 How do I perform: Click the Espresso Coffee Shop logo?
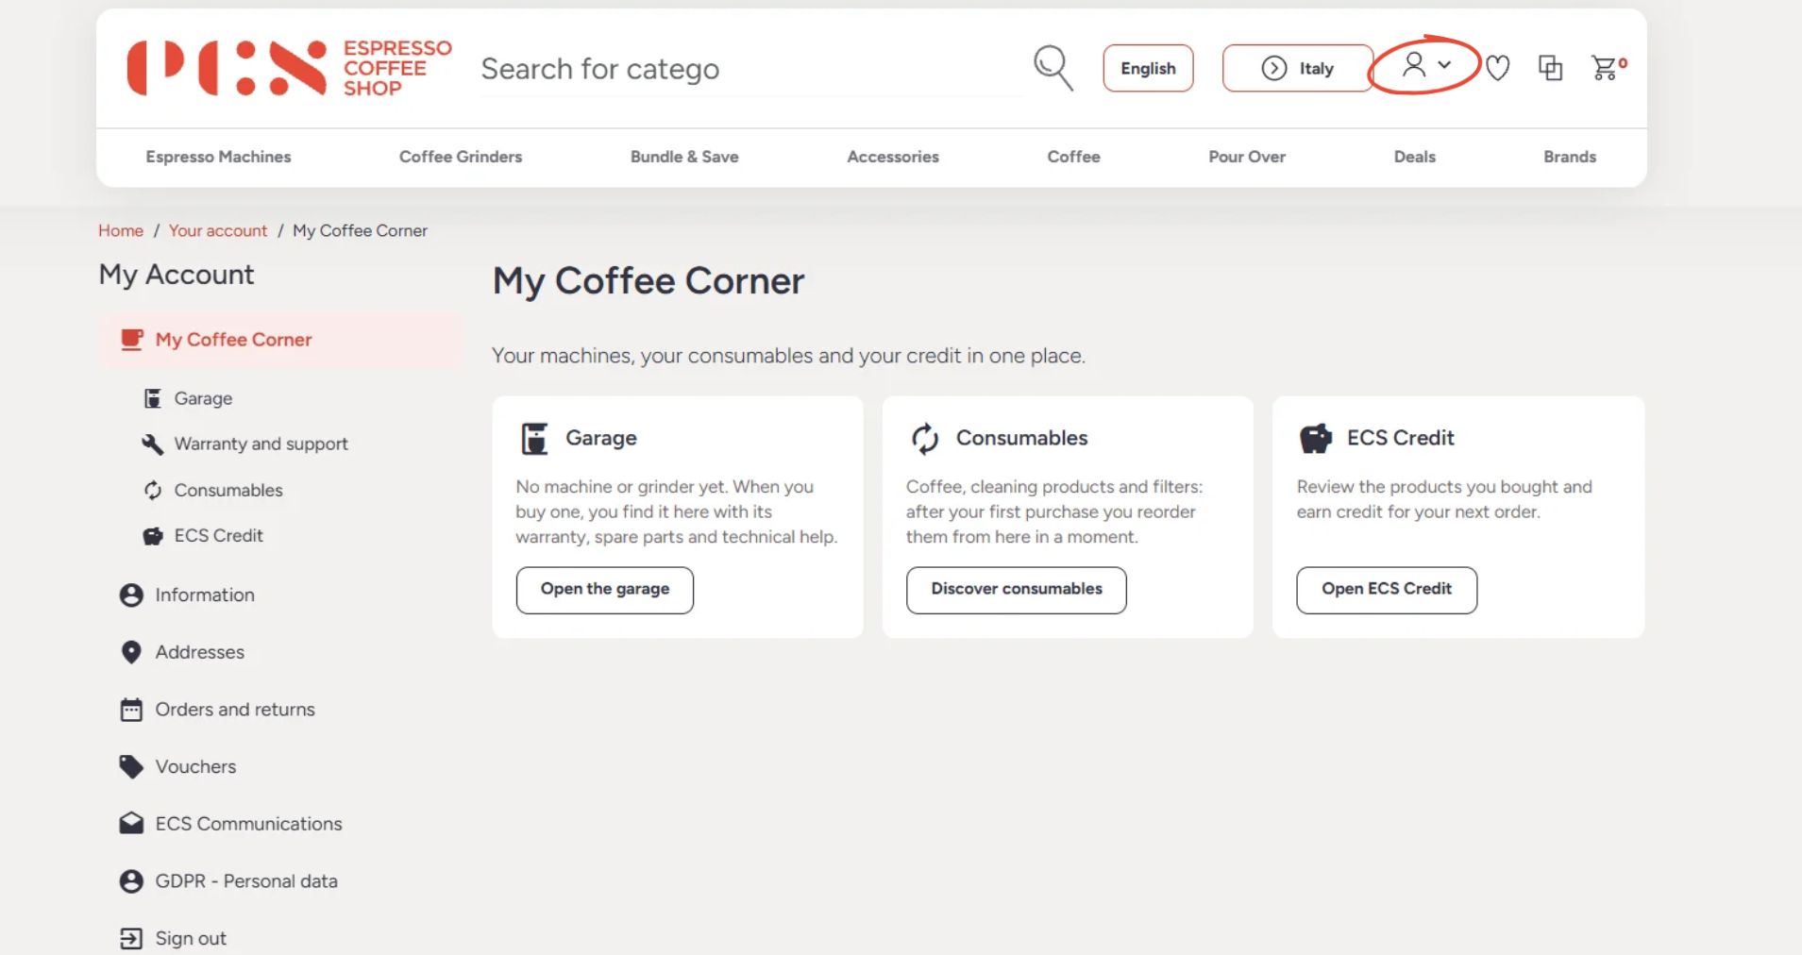(290, 68)
